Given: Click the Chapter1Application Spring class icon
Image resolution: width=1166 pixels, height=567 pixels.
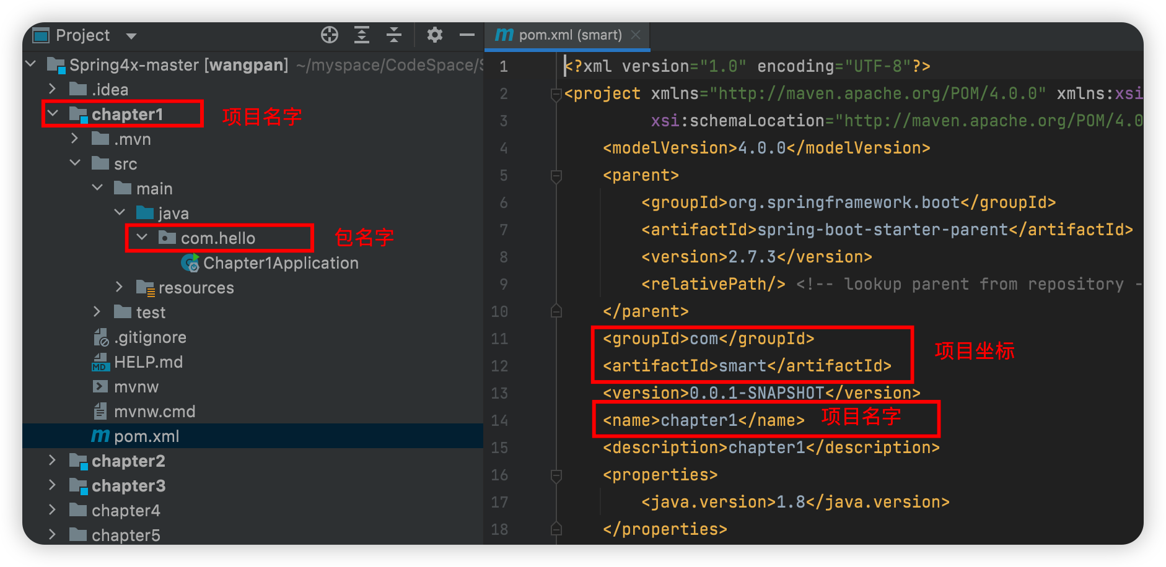Looking at the screenshot, I should 190,263.
